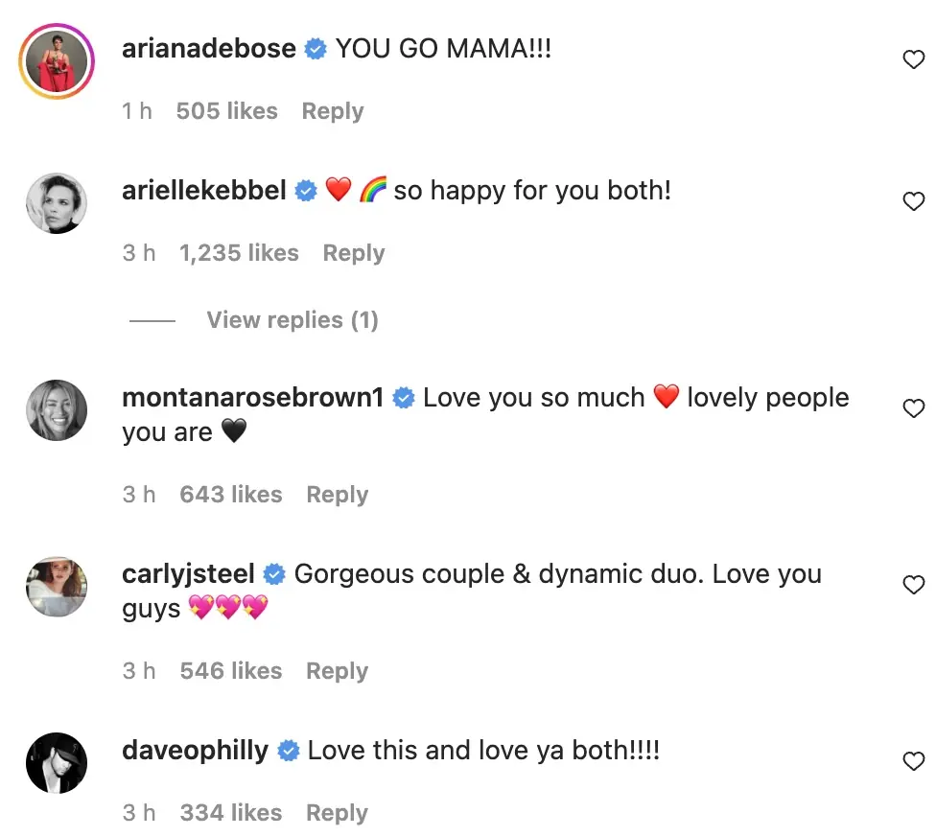Open carlyjsteel's profile avatar
This screenshot has height=836, width=936.
click(x=55, y=587)
